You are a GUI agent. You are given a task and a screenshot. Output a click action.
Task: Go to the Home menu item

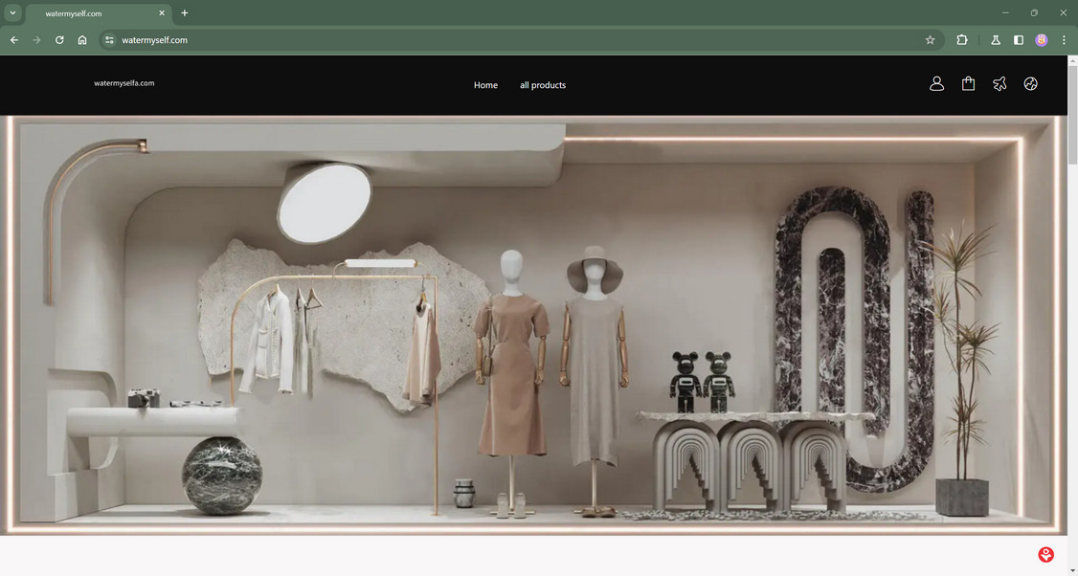coord(485,85)
